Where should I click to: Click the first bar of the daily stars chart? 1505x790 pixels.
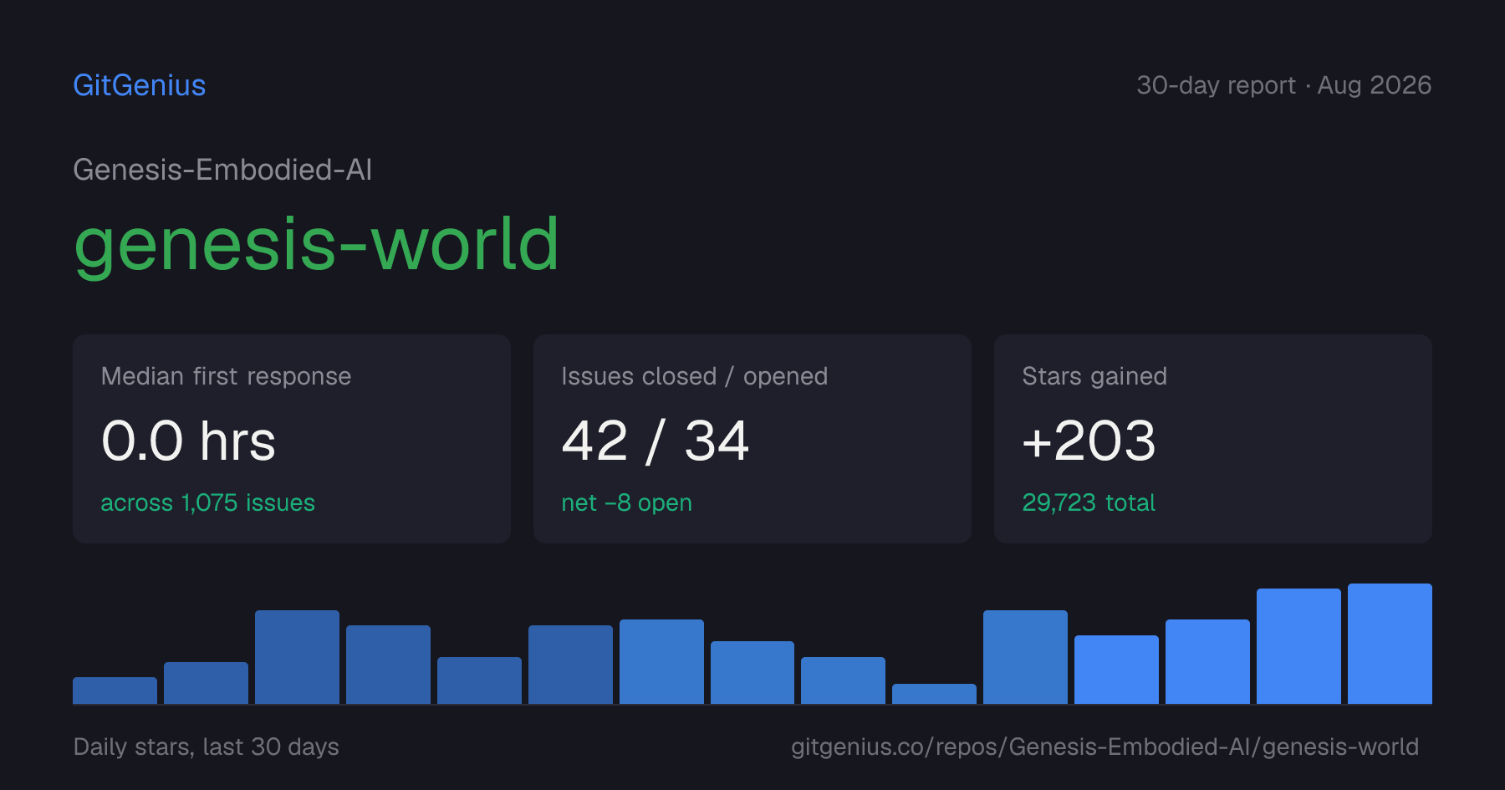point(115,691)
